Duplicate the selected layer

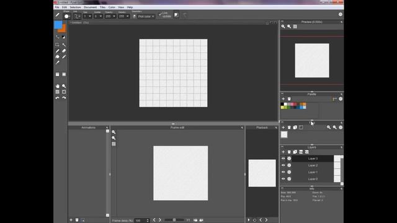click(x=295, y=152)
